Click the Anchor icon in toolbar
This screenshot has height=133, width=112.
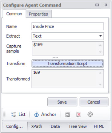coord(37,114)
